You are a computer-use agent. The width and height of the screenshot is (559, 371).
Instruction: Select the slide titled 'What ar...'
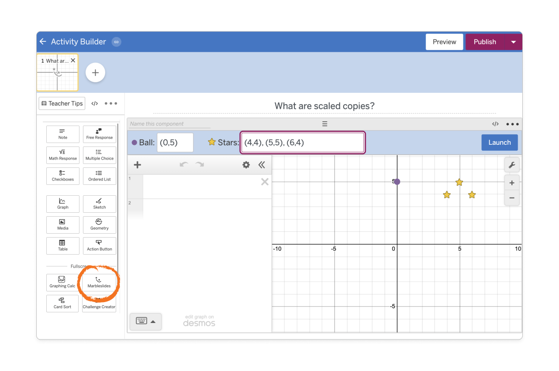coord(57,72)
